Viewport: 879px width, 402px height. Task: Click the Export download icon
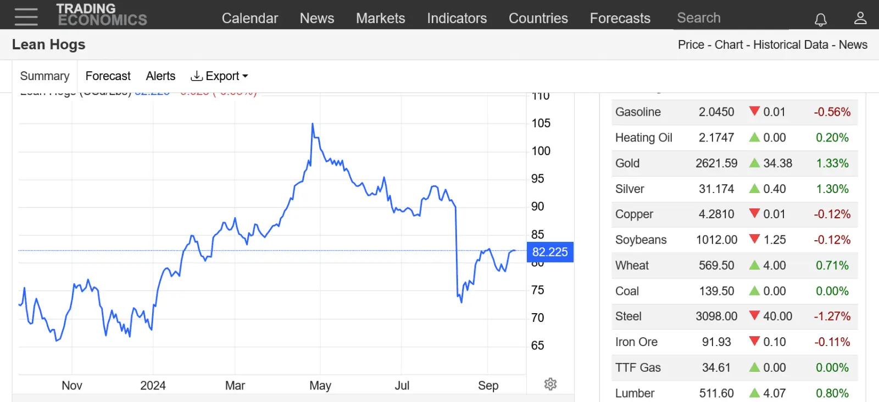[x=196, y=76]
